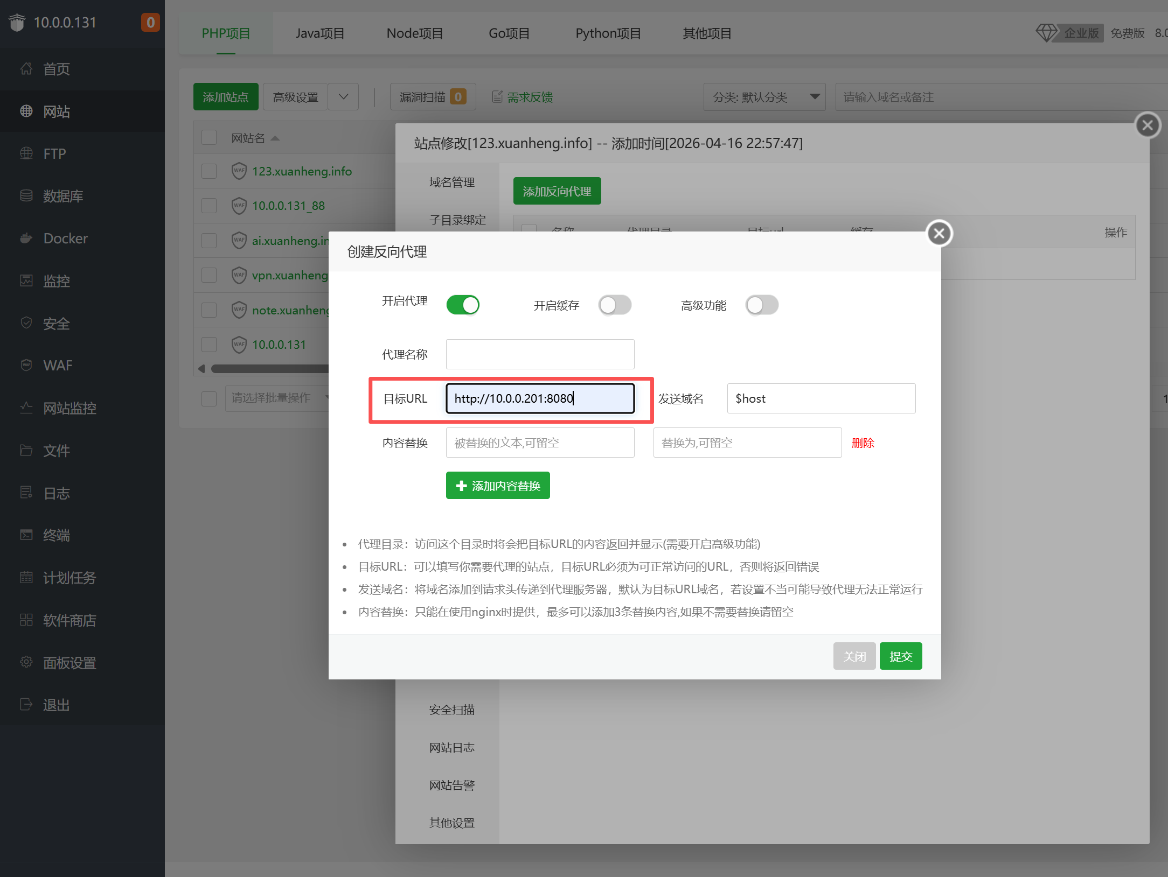Expand the arrow next to 高级设置
Image resolution: width=1168 pixels, height=877 pixels.
pyautogui.click(x=343, y=97)
